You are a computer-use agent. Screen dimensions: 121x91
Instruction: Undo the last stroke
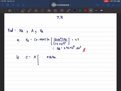98,5
